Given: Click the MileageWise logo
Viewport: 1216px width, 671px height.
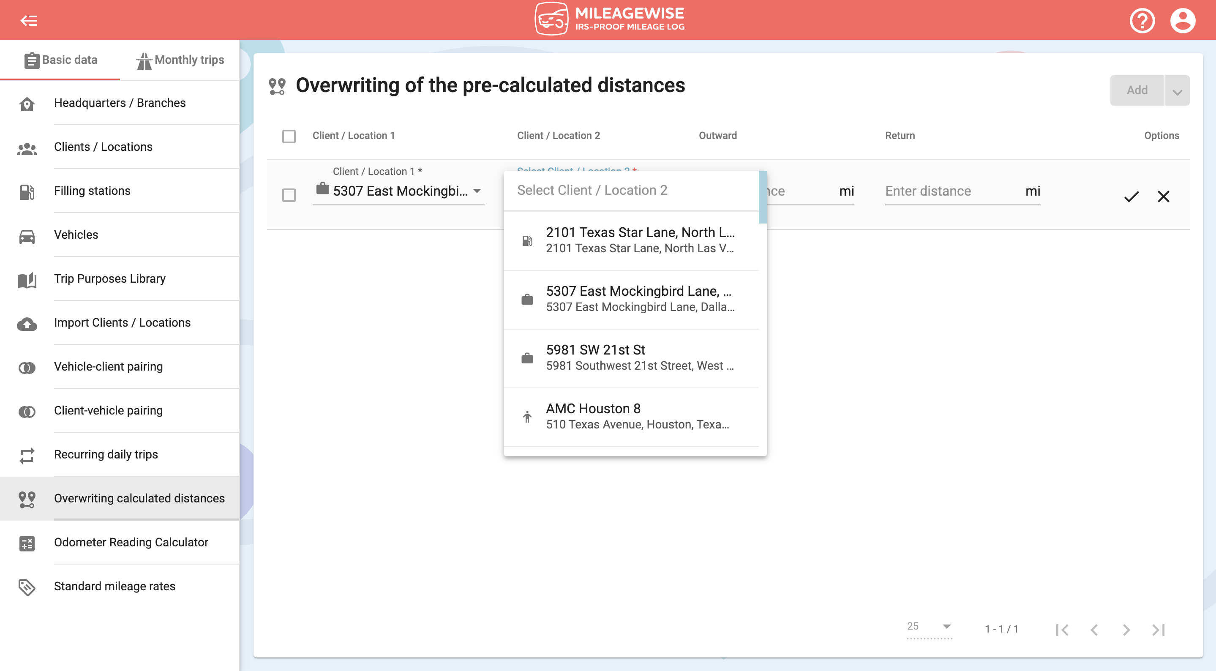Looking at the screenshot, I should click(609, 19).
